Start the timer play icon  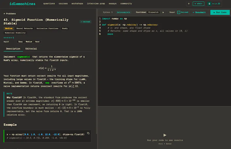[163, 12]
